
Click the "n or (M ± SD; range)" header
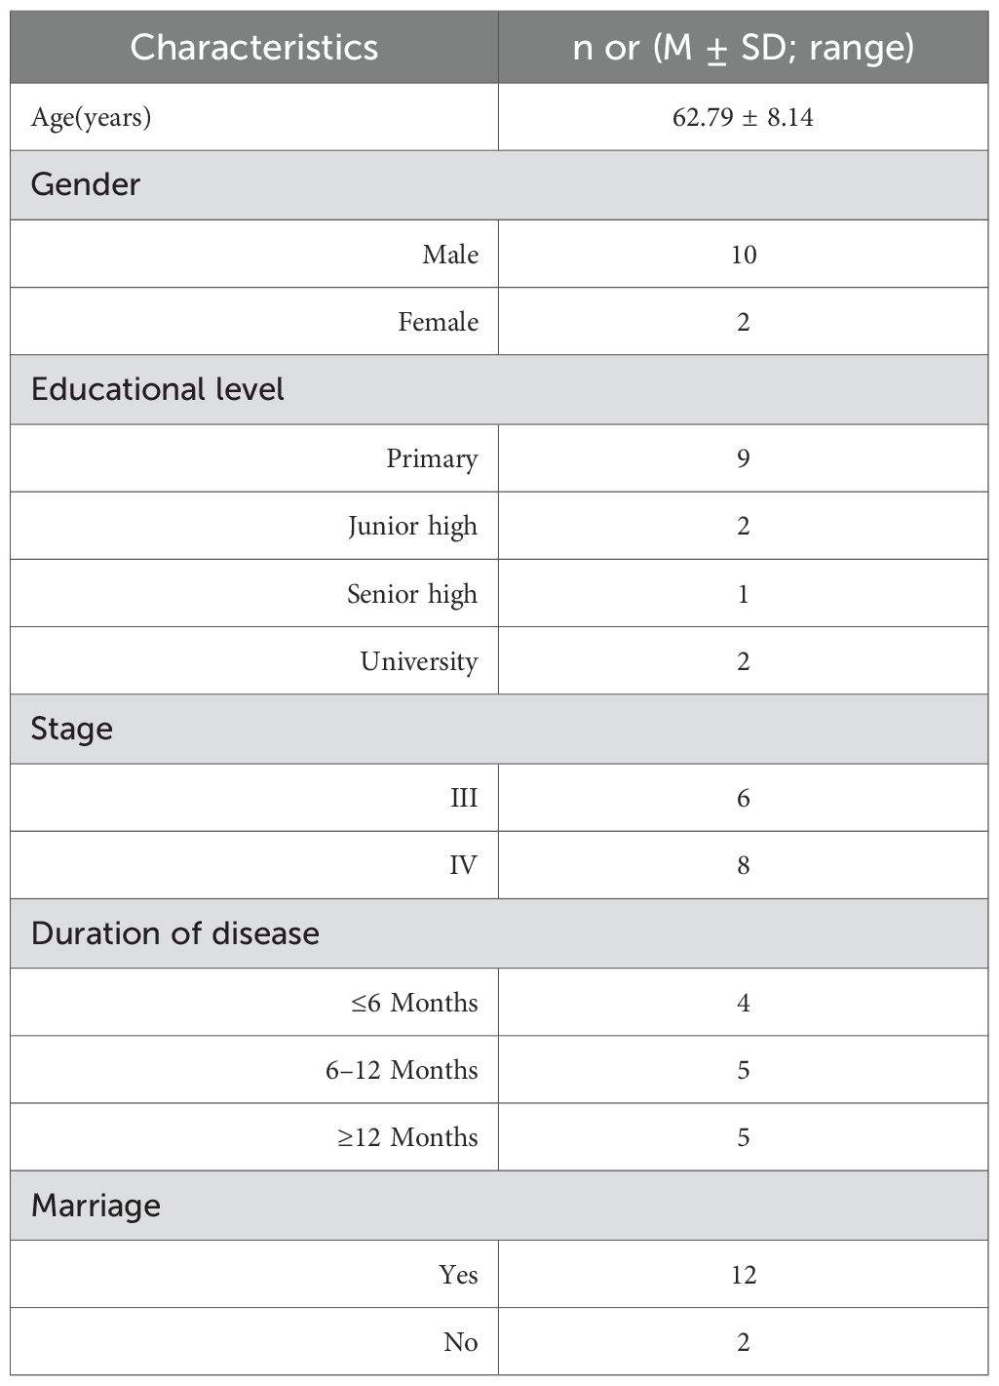click(x=743, y=47)
